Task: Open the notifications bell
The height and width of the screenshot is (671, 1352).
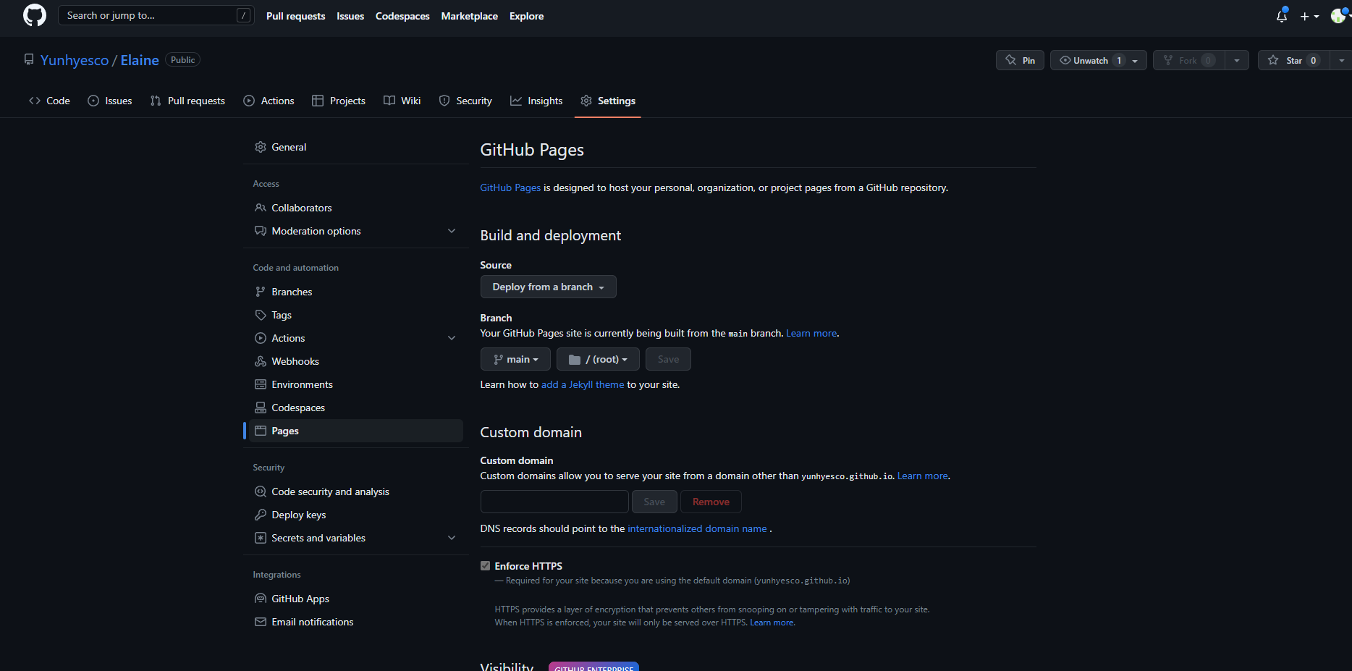Action: click(x=1282, y=16)
